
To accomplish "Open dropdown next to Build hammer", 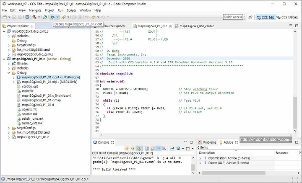I will (39, 17).
